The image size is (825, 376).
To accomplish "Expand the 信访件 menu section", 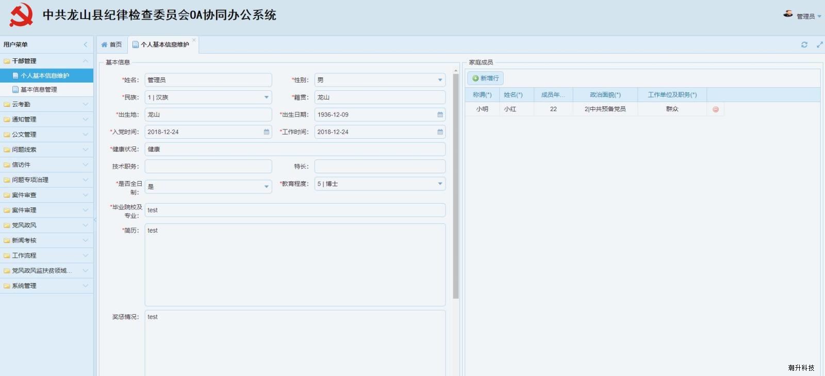I will tap(86, 165).
